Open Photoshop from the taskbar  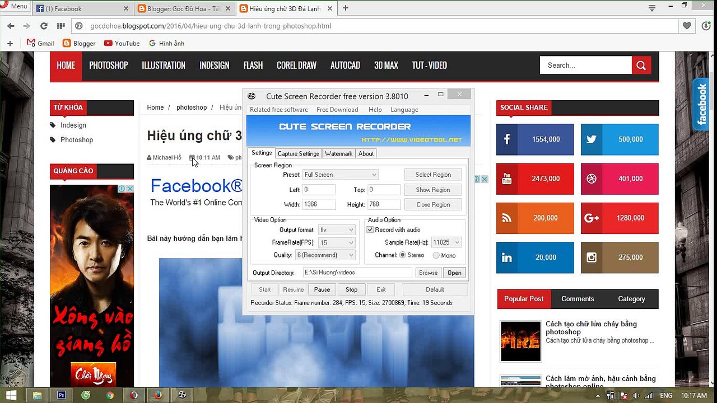point(62,395)
